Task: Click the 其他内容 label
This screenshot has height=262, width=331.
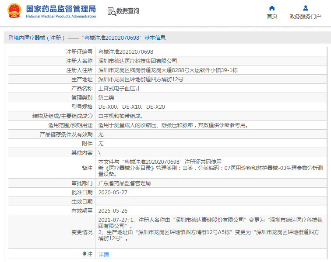Action: click(x=82, y=153)
